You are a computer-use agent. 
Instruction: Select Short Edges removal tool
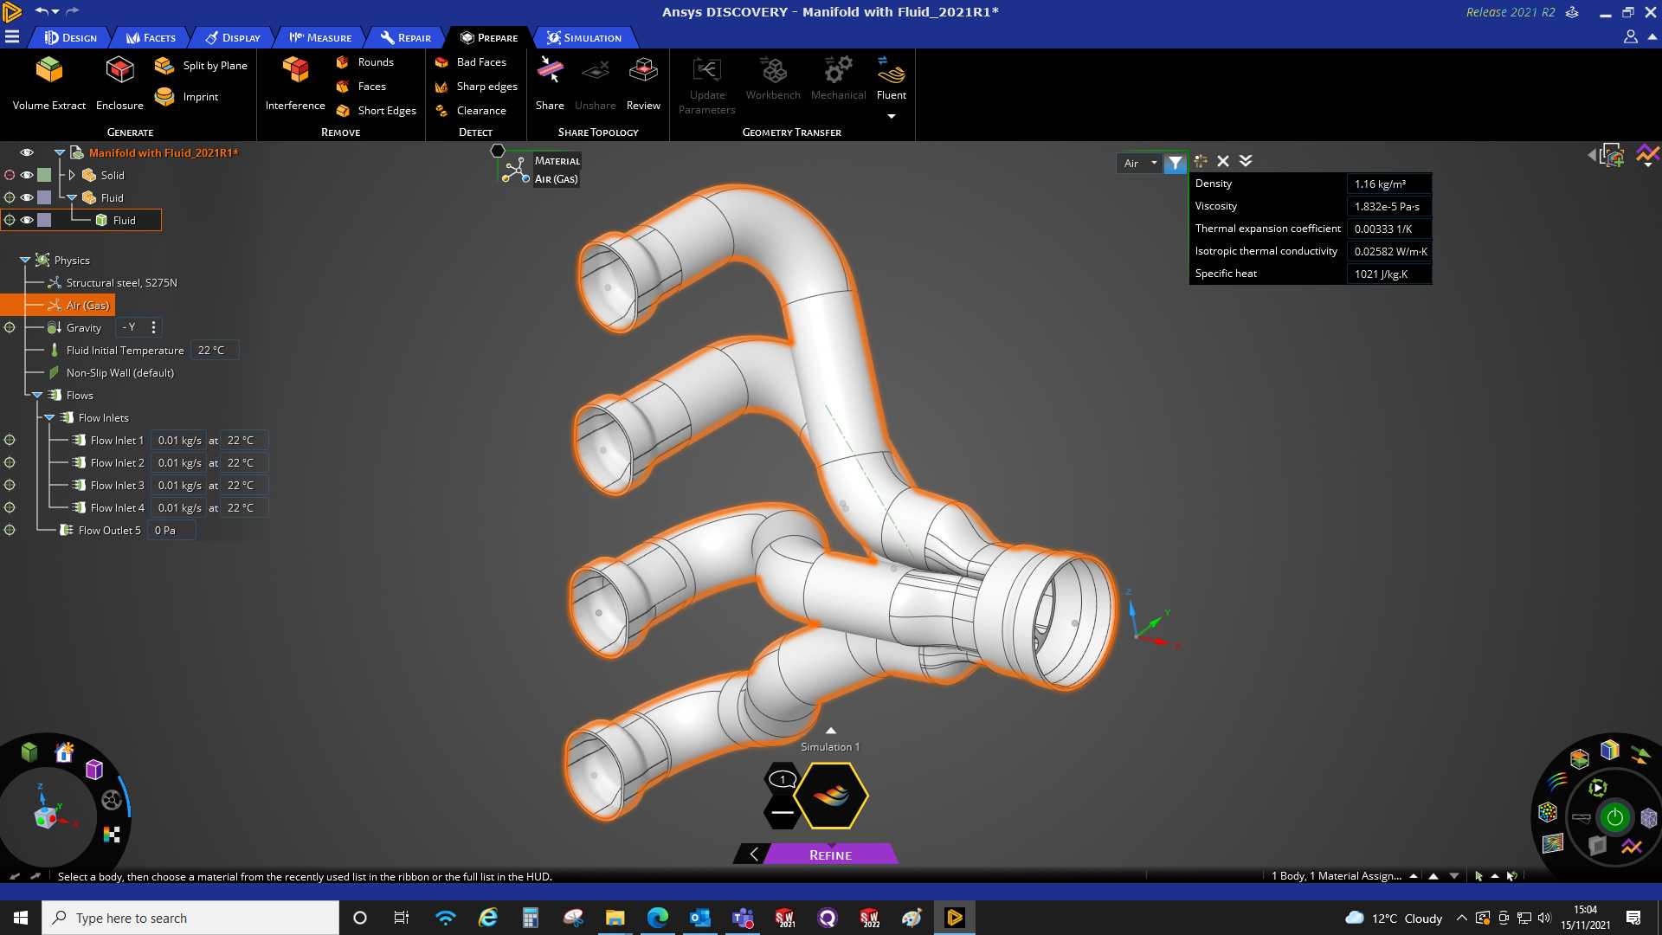pos(376,111)
